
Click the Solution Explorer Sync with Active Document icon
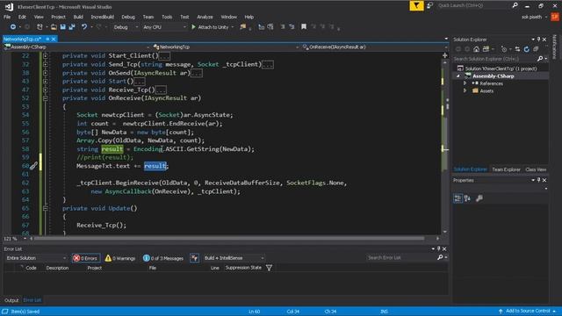click(517, 49)
